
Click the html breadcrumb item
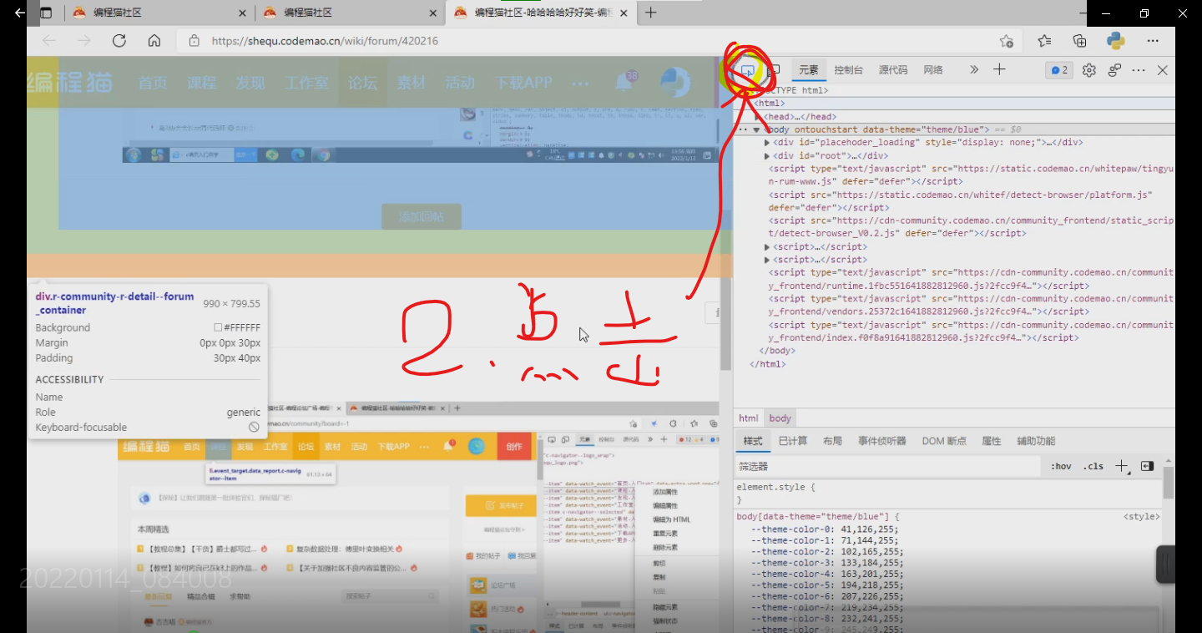point(749,418)
